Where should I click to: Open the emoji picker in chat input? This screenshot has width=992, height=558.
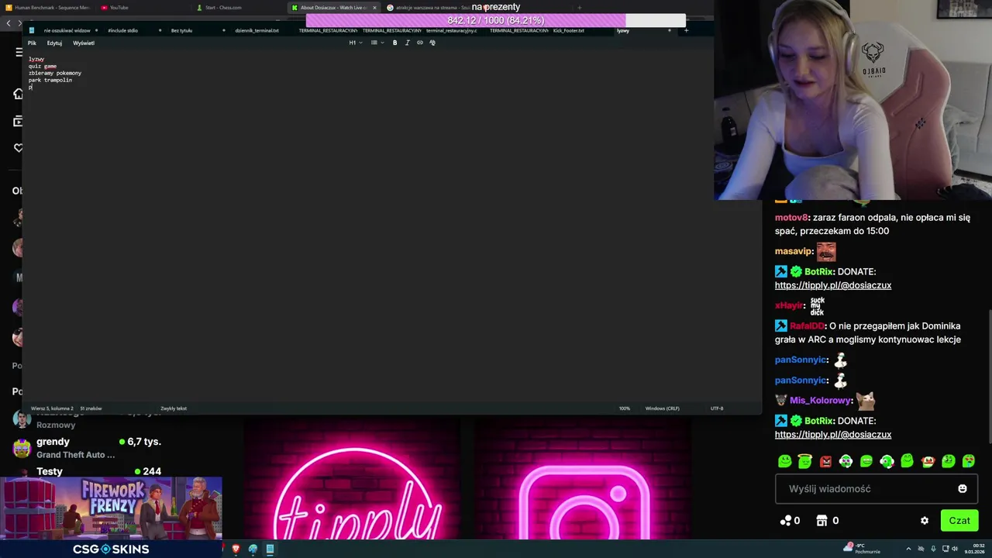click(x=963, y=489)
